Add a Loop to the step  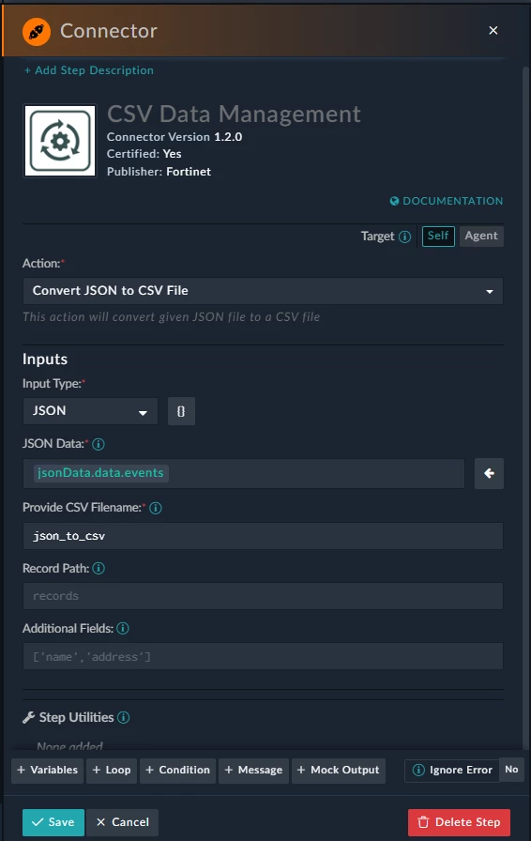click(112, 771)
